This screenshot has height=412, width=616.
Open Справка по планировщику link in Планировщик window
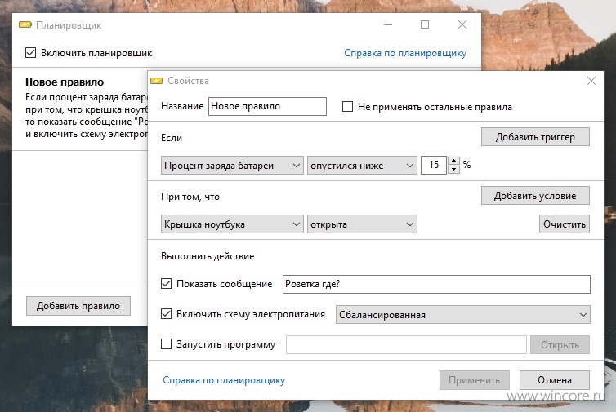click(x=405, y=53)
